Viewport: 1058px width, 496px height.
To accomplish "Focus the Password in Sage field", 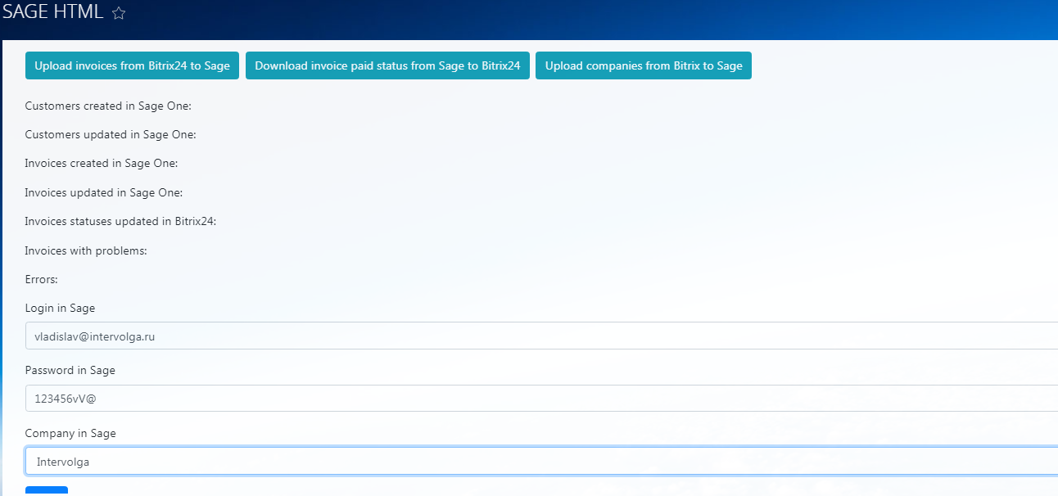I will [x=541, y=399].
